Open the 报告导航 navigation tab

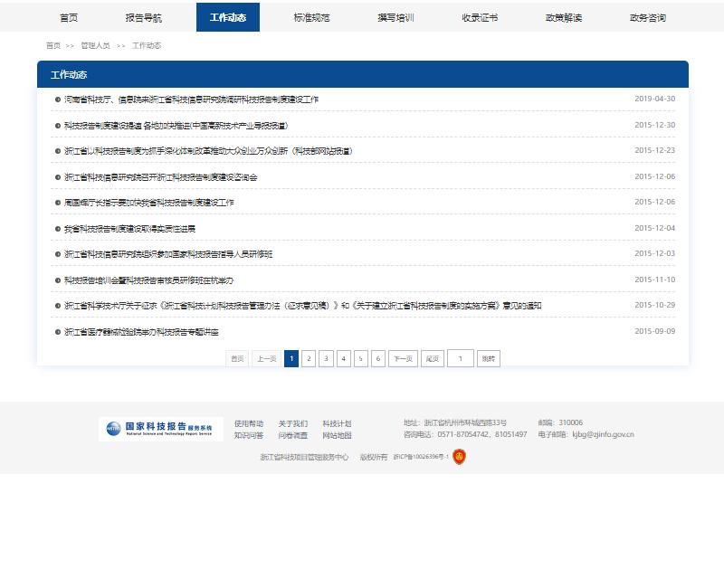[x=144, y=17]
